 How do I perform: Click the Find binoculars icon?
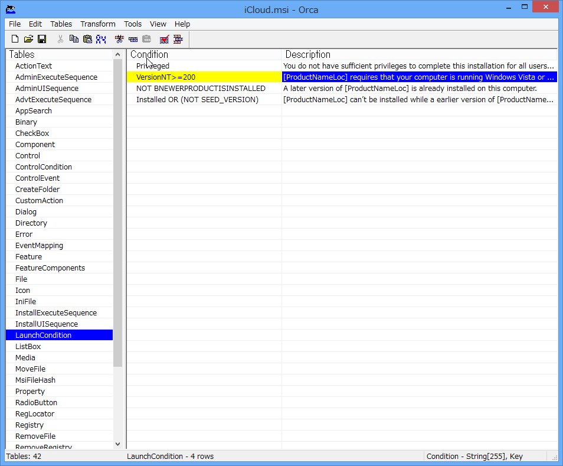click(x=101, y=39)
